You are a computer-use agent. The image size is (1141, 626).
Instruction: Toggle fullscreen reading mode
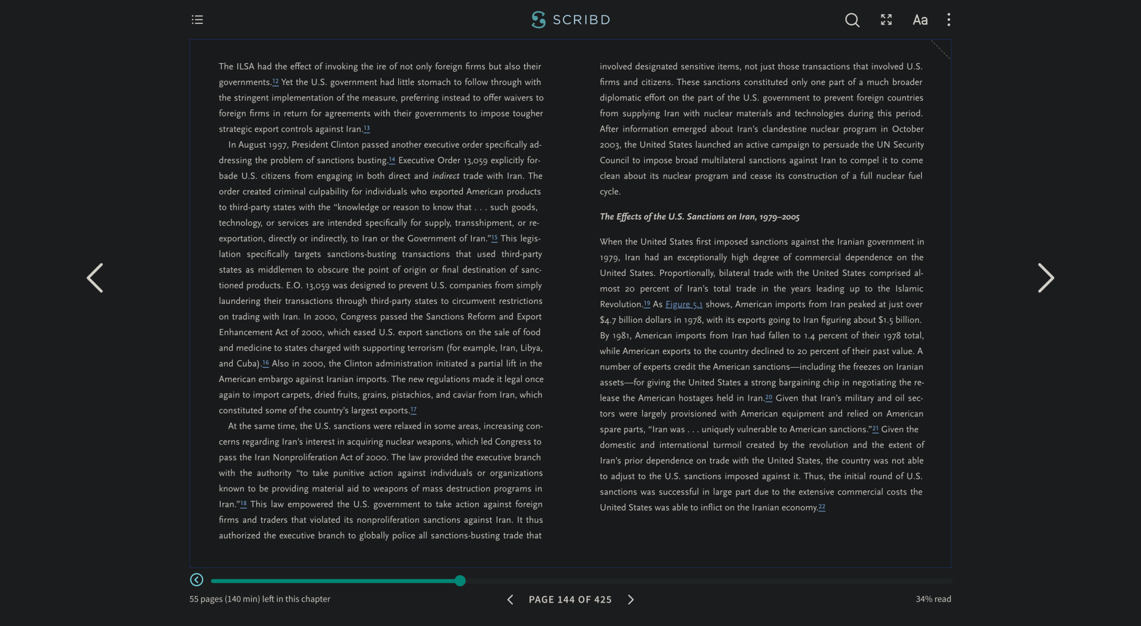885,19
